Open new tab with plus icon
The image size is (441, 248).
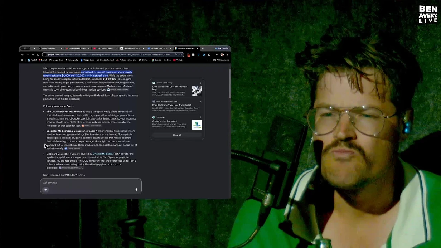point(203,48)
